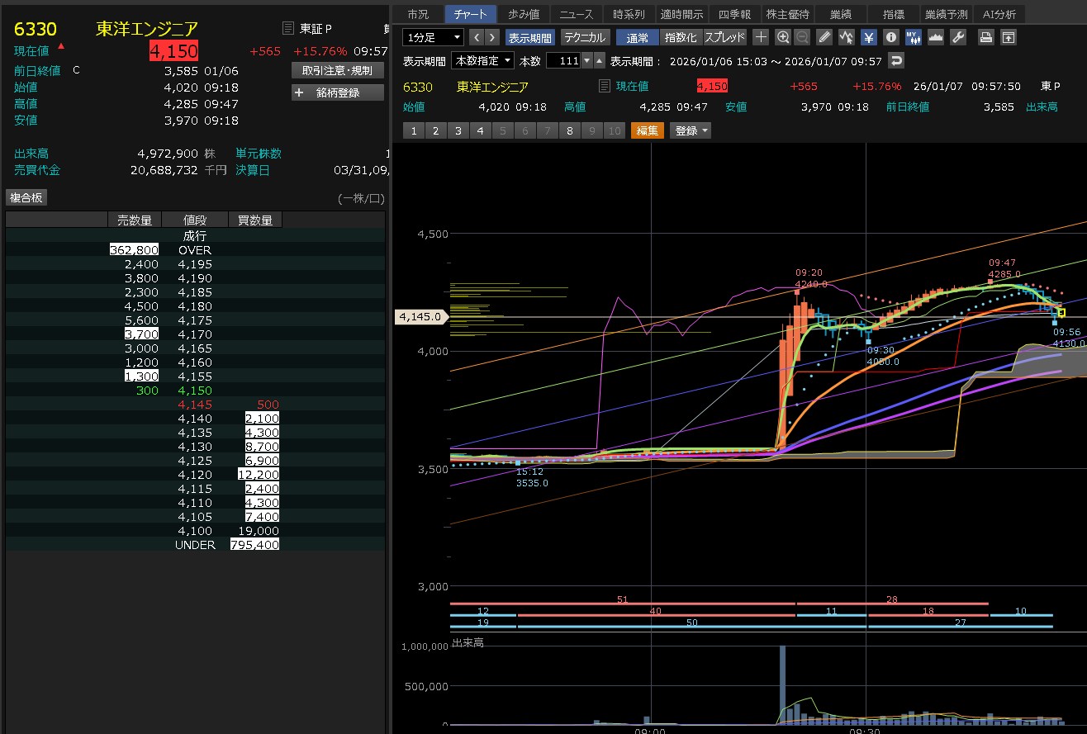Image resolution: width=1087 pixels, height=734 pixels.
Task: Zoom in the chart with magnifier plus
Action: coord(783,37)
